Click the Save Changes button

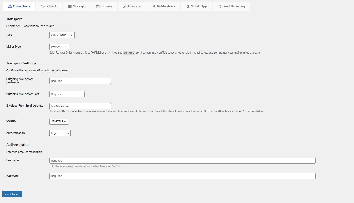12,194
